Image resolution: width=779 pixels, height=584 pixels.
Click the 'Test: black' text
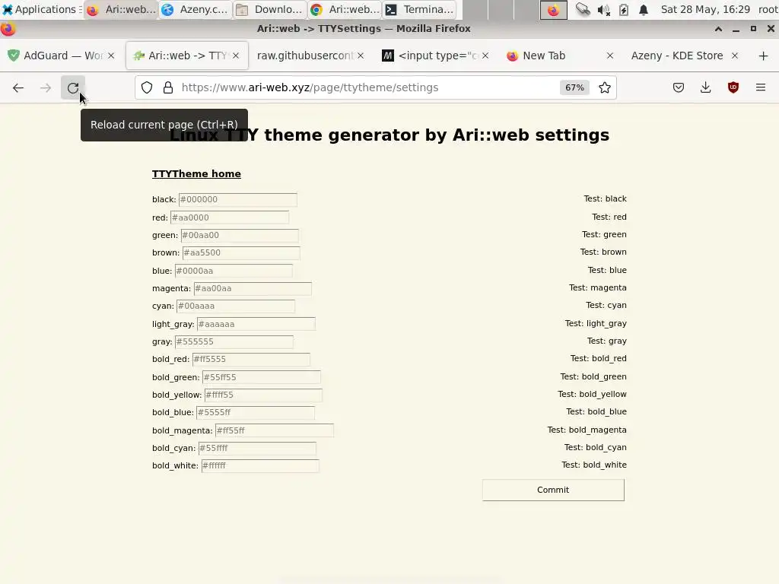(605, 199)
